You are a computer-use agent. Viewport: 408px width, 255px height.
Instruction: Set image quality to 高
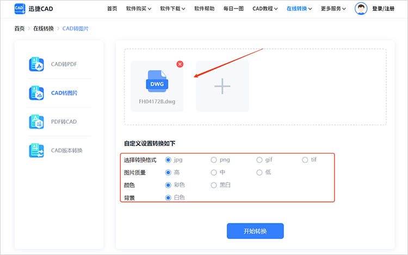coord(168,173)
